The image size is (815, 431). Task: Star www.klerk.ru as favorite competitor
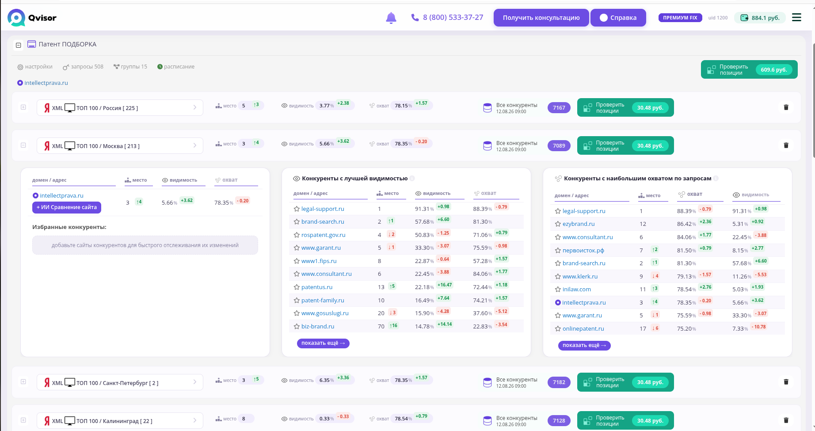pos(558,277)
